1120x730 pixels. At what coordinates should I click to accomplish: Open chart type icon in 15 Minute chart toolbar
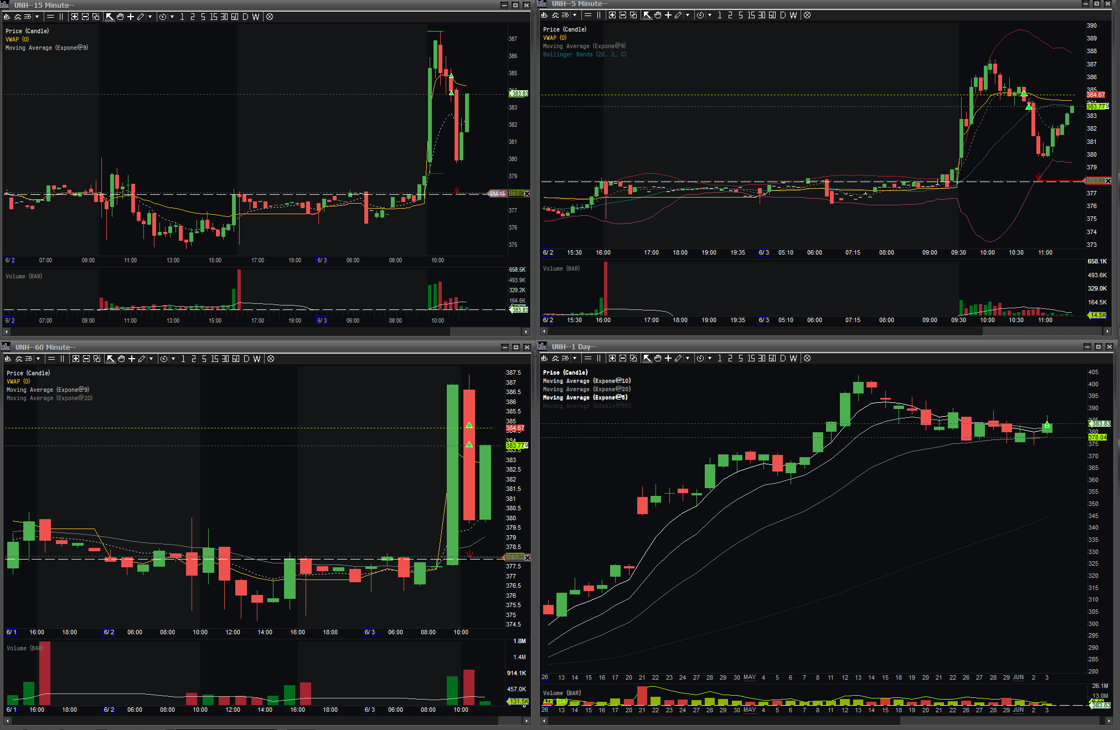(7, 17)
